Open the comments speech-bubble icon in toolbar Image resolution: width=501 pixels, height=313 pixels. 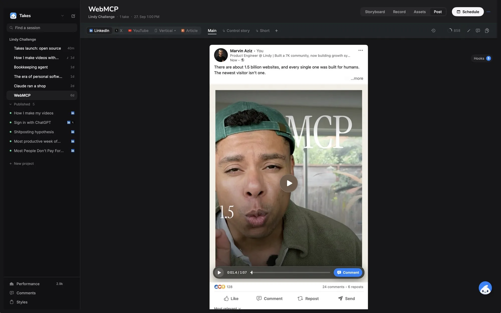click(478, 31)
